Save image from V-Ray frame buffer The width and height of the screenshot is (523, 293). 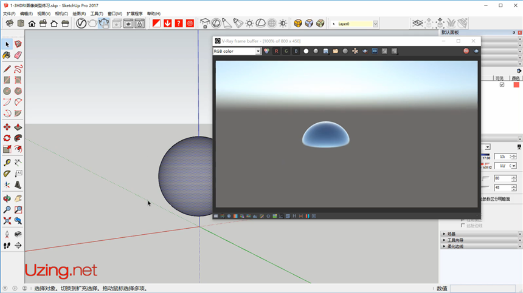(x=325, y=51)
